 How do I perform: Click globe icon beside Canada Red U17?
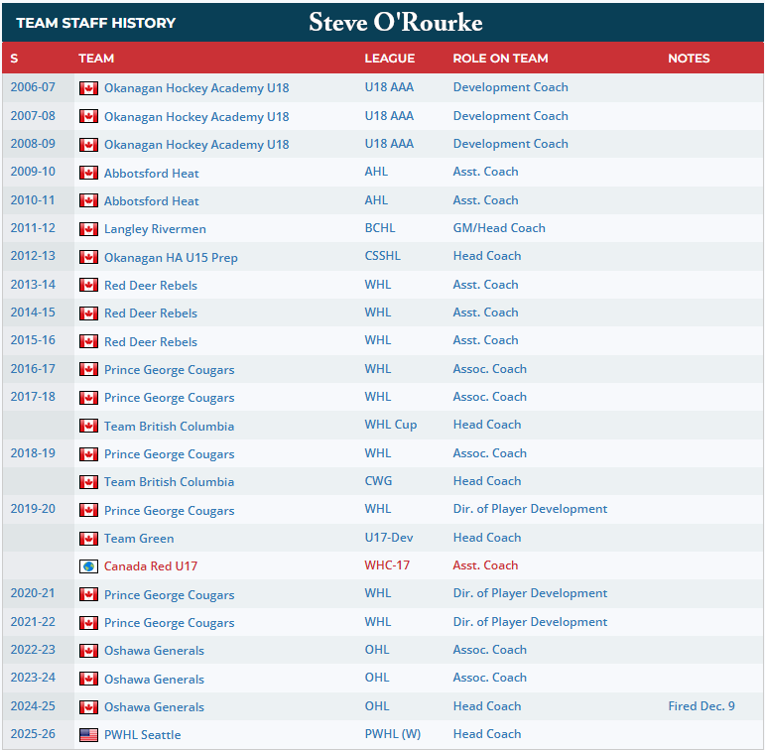[x=88, y=566]
